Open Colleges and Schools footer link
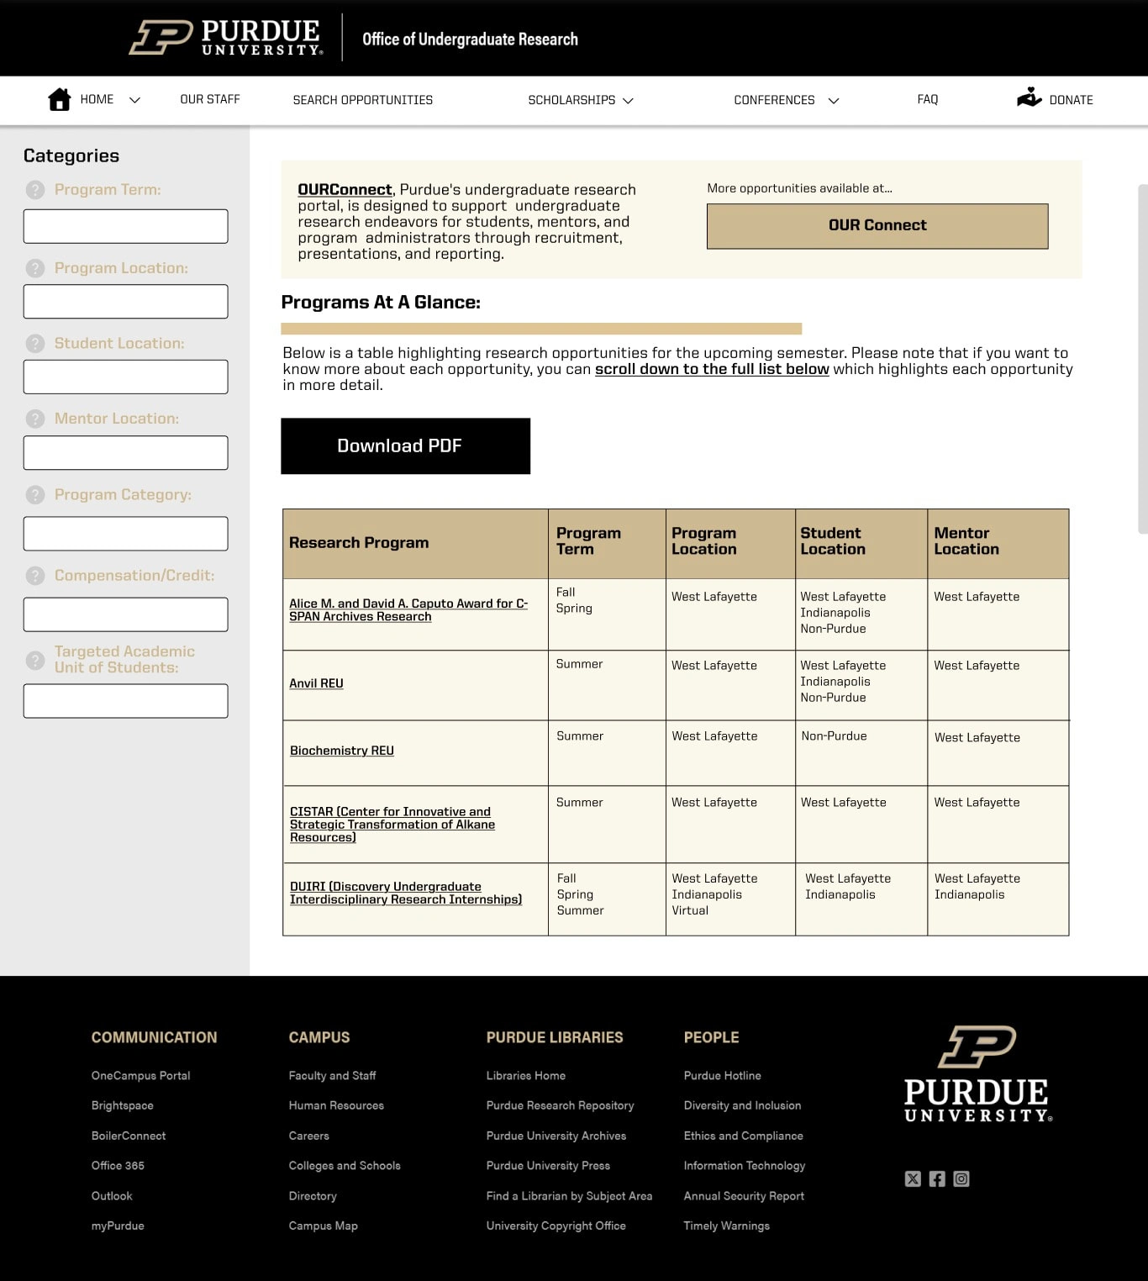This screenshot has width=1148, height=1281. [345, 1166]
